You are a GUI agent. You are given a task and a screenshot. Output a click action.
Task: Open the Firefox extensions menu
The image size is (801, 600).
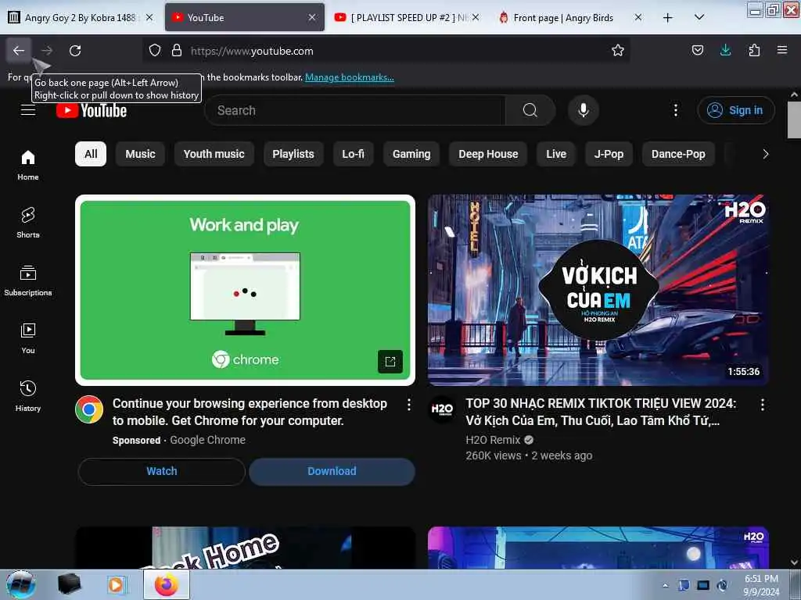coord(754,51)
